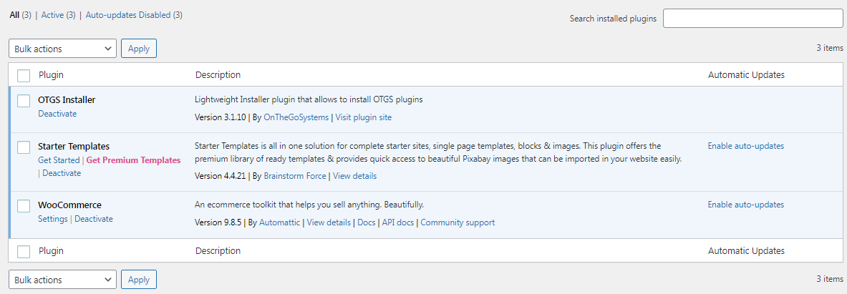Open WooCommerce Docs link
The height and width of the screenshot is (294, 847).
pyautogui.click(x=367, y=222)
